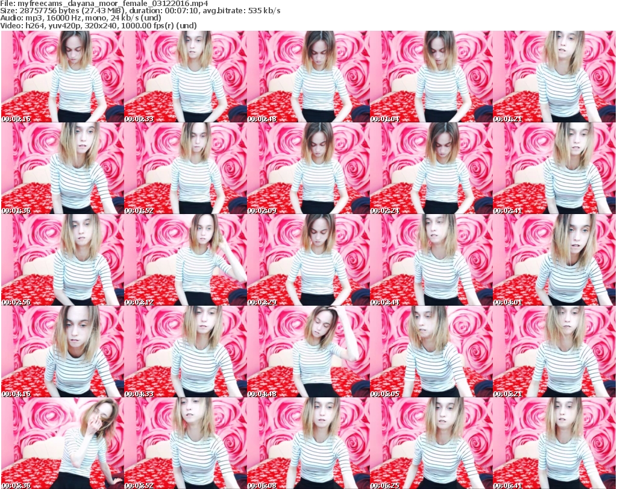Viewport: 617px width, 489px height.
Task: Select the frame at 00:00:33
Action: [186, 77]
